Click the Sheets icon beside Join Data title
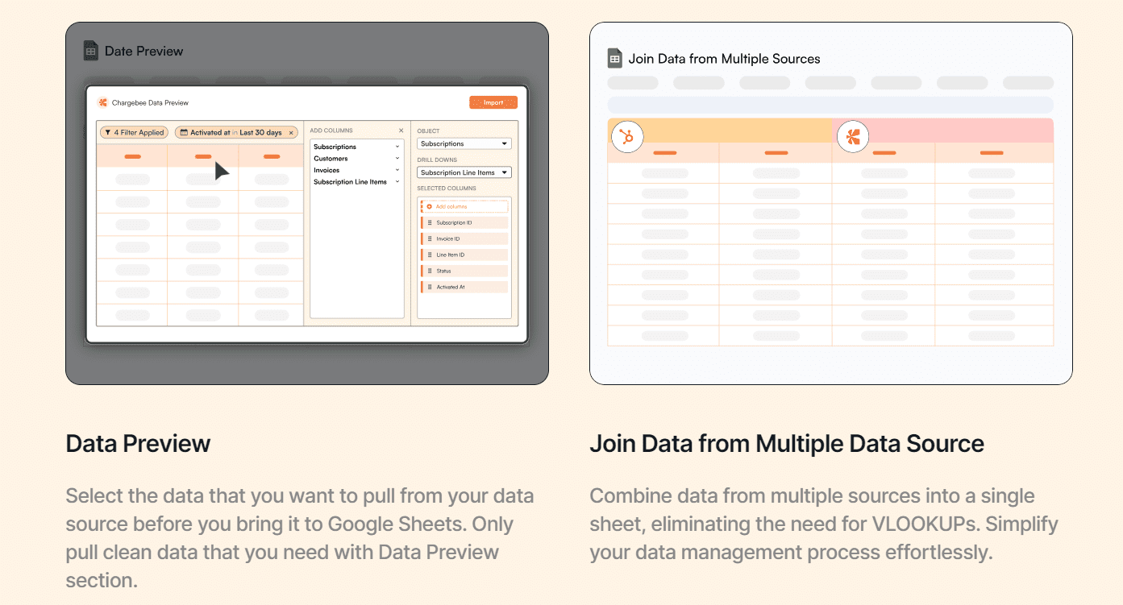The width and height of the screenshot is (1123, 605). (x=615, y=58)
